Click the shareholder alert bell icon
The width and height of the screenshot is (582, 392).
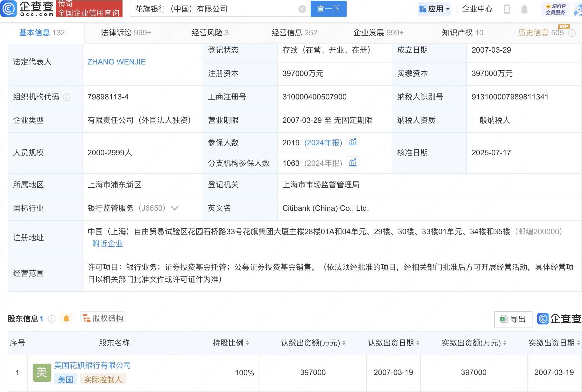[x=66, y=319]
